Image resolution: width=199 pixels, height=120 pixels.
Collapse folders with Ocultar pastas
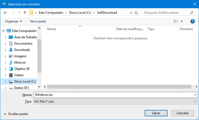(16, 114)
